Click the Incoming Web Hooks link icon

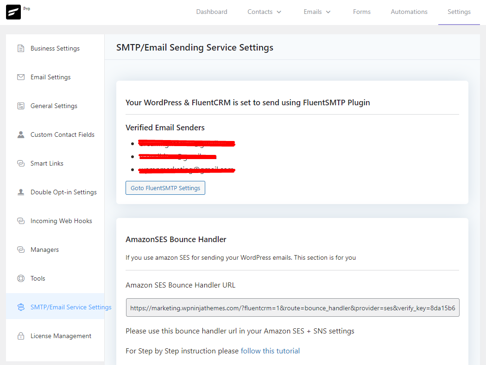pos(21,221)
